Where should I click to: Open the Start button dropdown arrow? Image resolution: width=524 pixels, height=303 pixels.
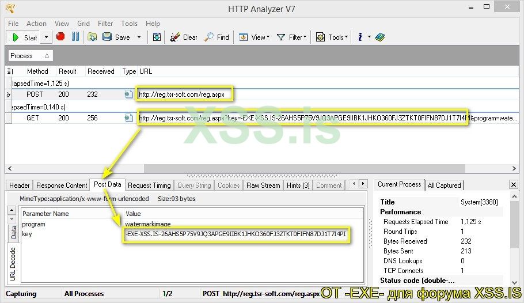(47, 37)
